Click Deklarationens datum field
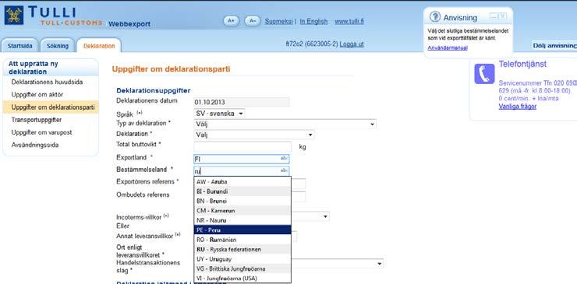The image size is (577, 284). [242, 102]
